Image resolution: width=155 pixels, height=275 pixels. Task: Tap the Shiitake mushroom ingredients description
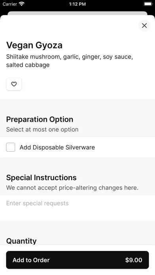point(70,61)
